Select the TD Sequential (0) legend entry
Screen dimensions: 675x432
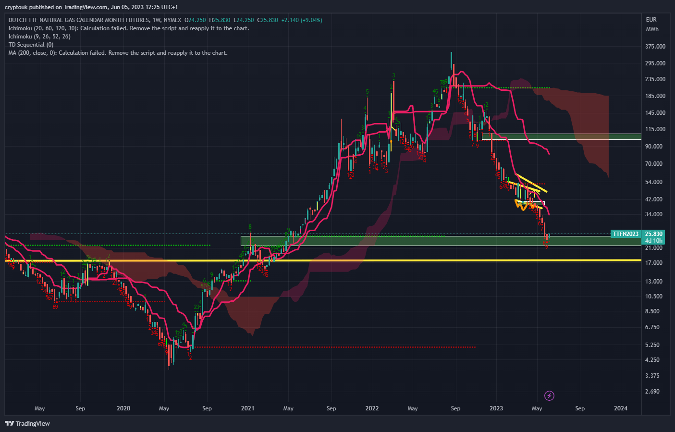(x=31, y=44)
